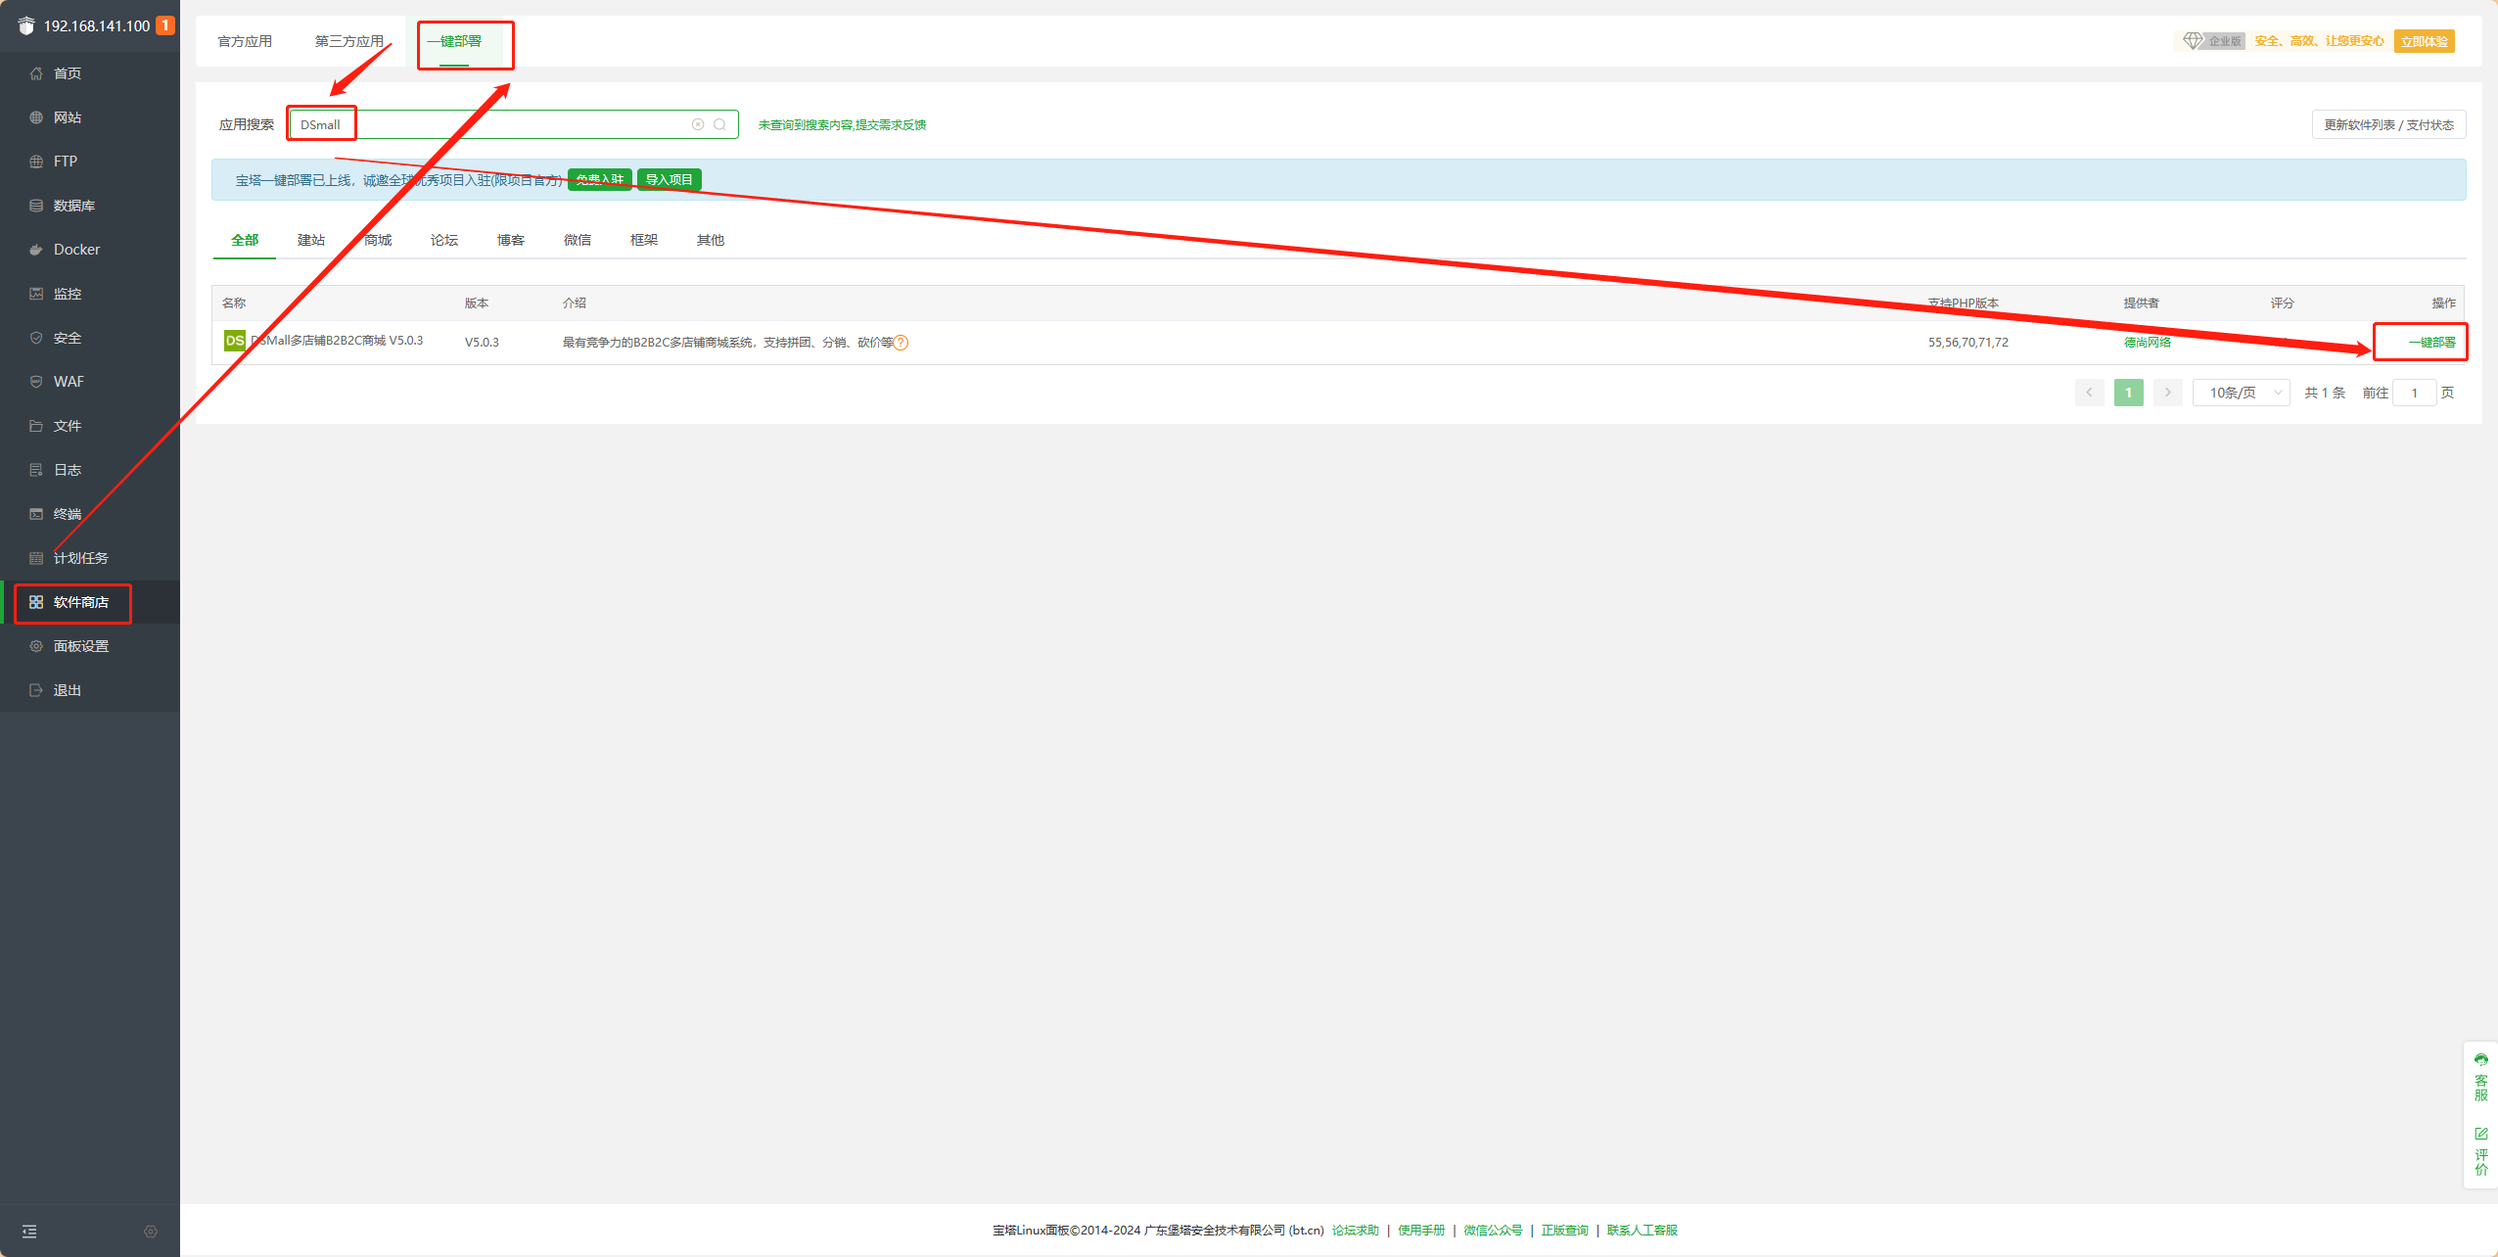Click the go-to page number input
This screenshot has height=1257, width=2498.
[2414, 393]
